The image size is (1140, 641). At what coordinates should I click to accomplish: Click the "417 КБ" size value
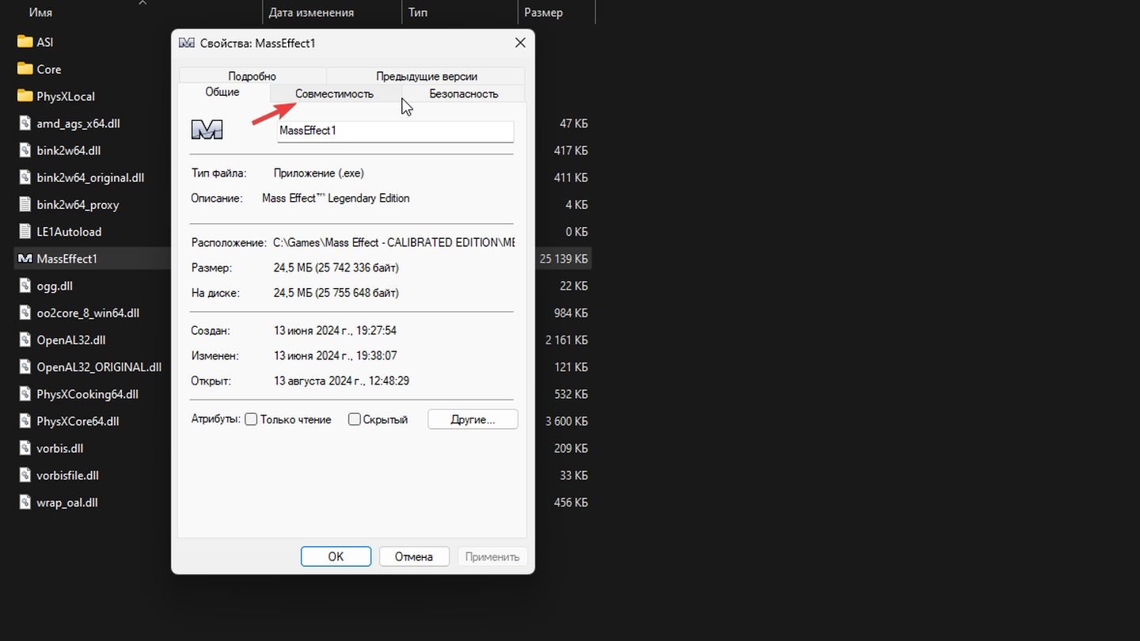[571, 150]
